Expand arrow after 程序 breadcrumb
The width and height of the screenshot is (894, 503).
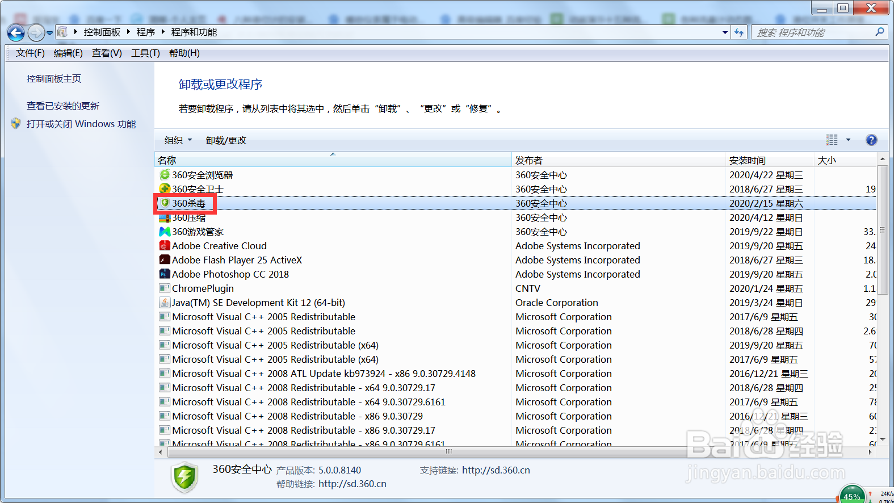pyautogui.click(x=163, y=32)
